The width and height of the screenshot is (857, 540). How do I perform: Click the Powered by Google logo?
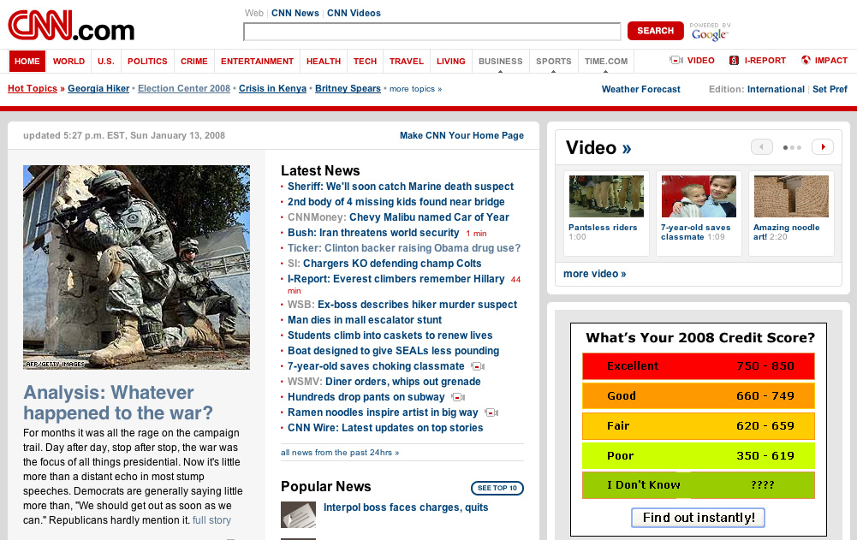tap(710, 32)
